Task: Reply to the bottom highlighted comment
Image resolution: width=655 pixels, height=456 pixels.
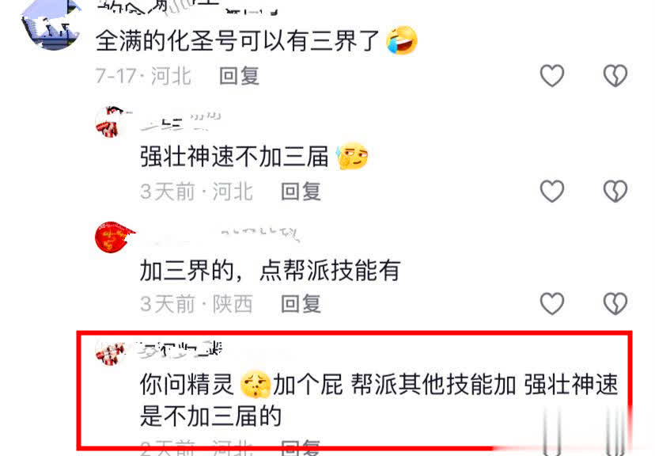Action: tap(301, 447)
